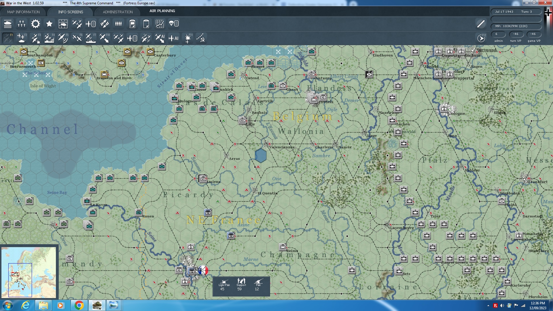The width and height of the screenshot is (553, 311).
Task: Open the metrics graph icon
Action: click(x=160, y=24)
